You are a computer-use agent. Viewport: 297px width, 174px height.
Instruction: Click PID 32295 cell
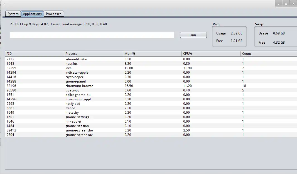pos(11,68)
